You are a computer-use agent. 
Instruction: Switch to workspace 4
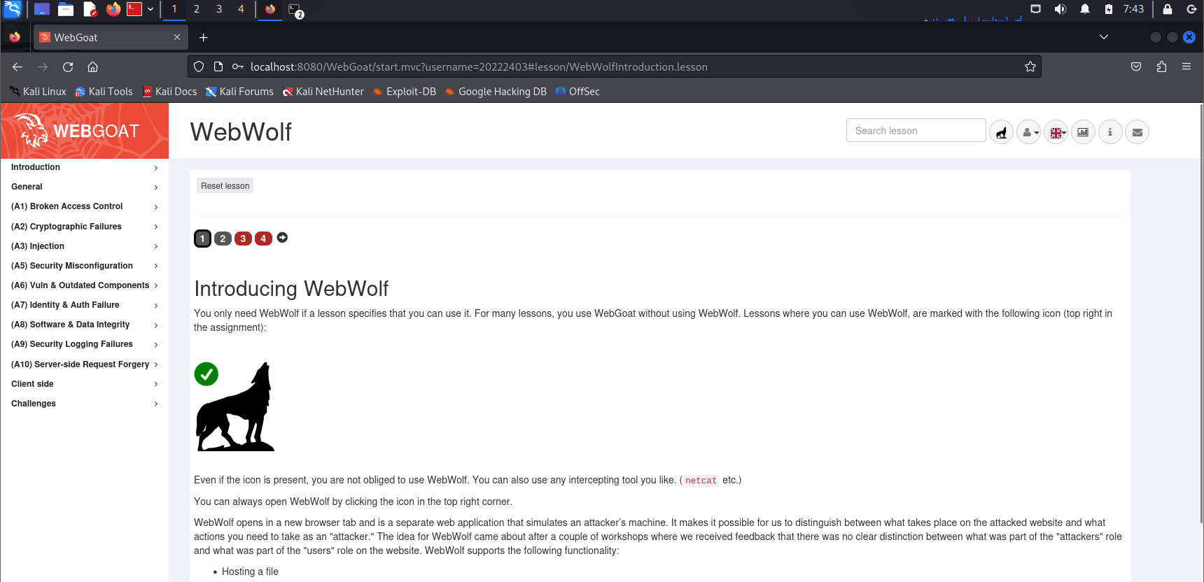tap(241, 9)
